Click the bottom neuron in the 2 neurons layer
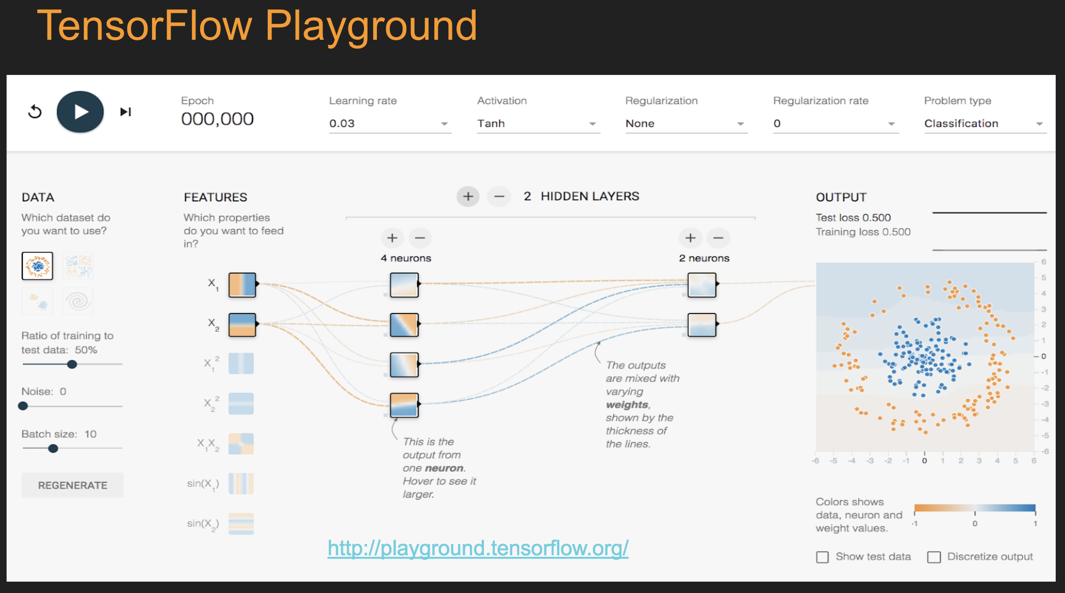Image resolution: width=1065 pixels, height=593 pixels. [x=702, y=325]
